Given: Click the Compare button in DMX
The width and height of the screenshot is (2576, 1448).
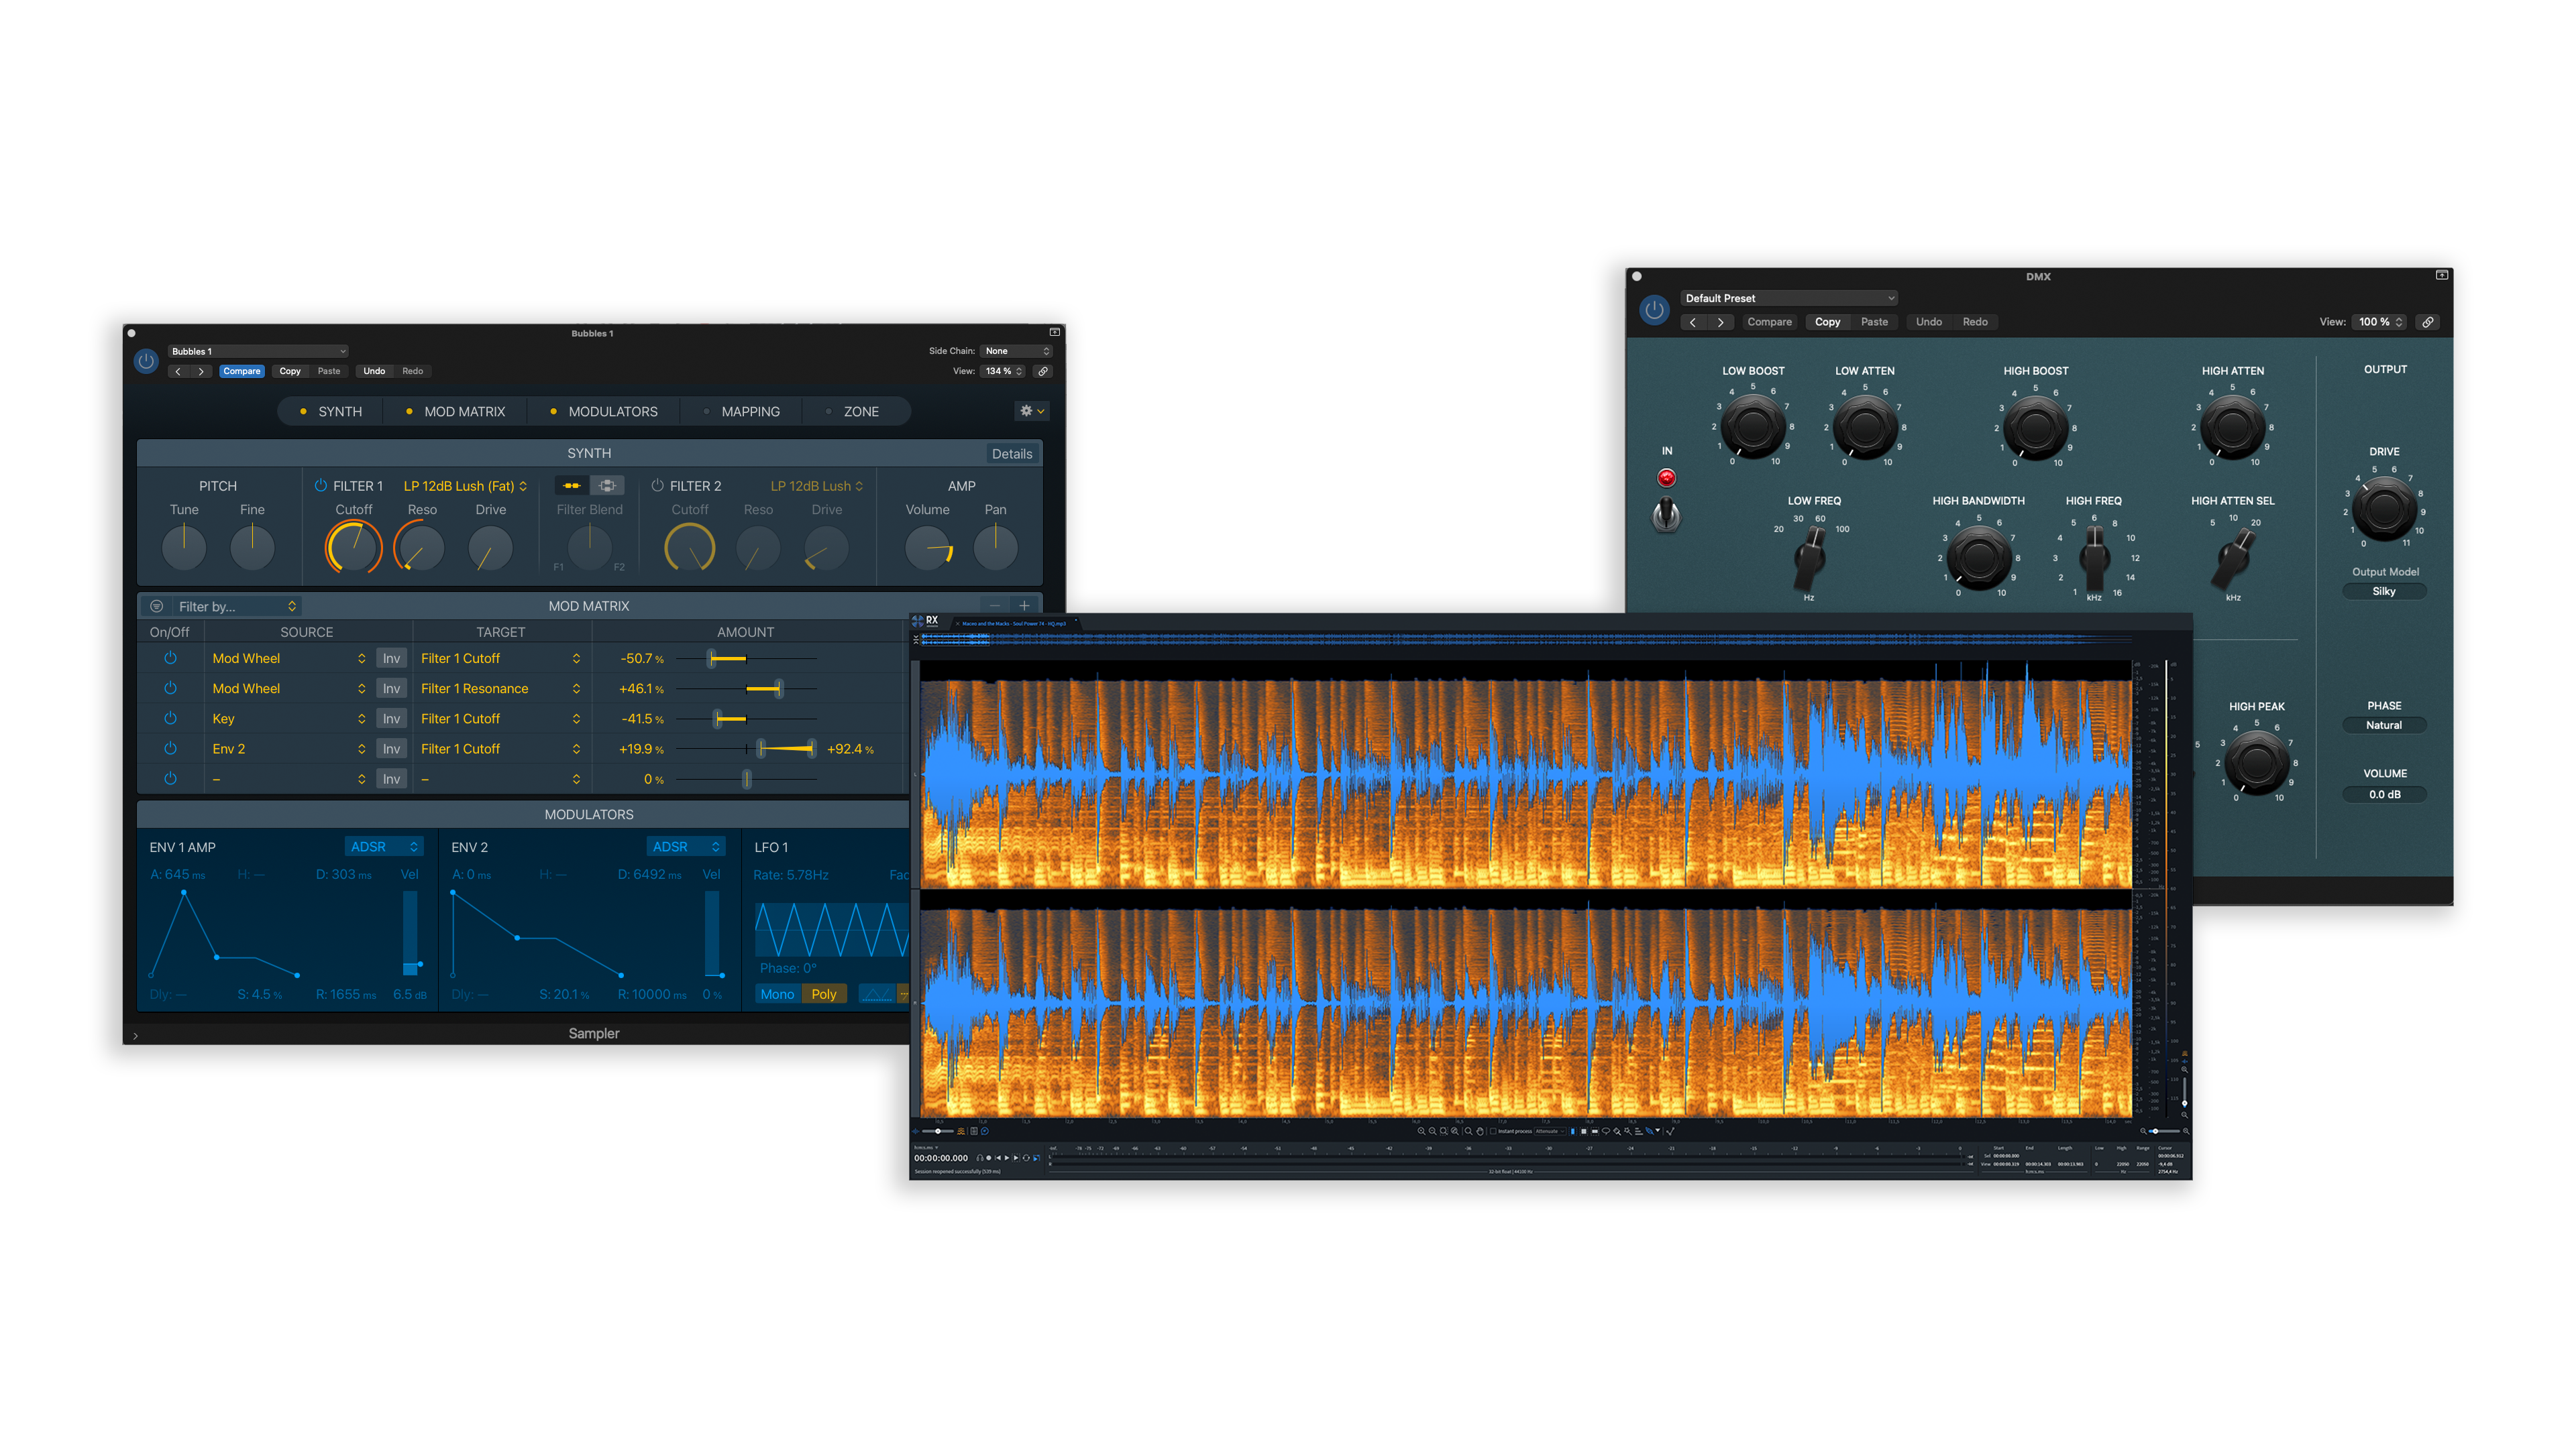Looking at the screenshot, I should [1768, 322].
